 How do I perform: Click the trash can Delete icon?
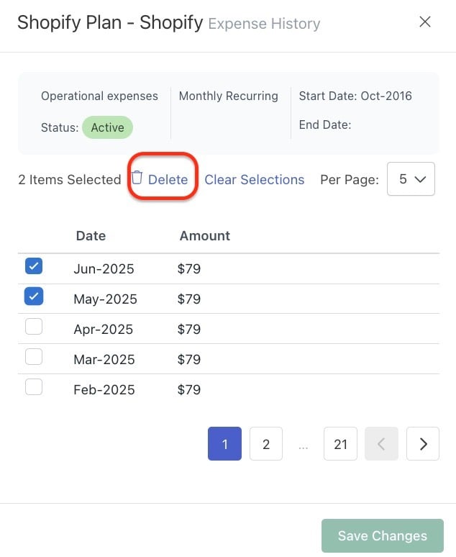[137, 178]
